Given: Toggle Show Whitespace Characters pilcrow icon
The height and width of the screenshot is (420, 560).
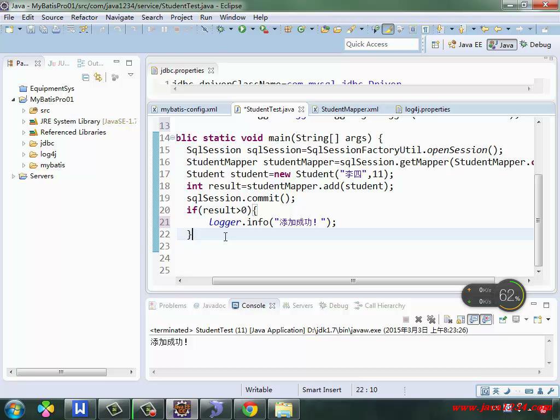Looking at the screenshot, I should pyautogui.click(x=425, y=30).
